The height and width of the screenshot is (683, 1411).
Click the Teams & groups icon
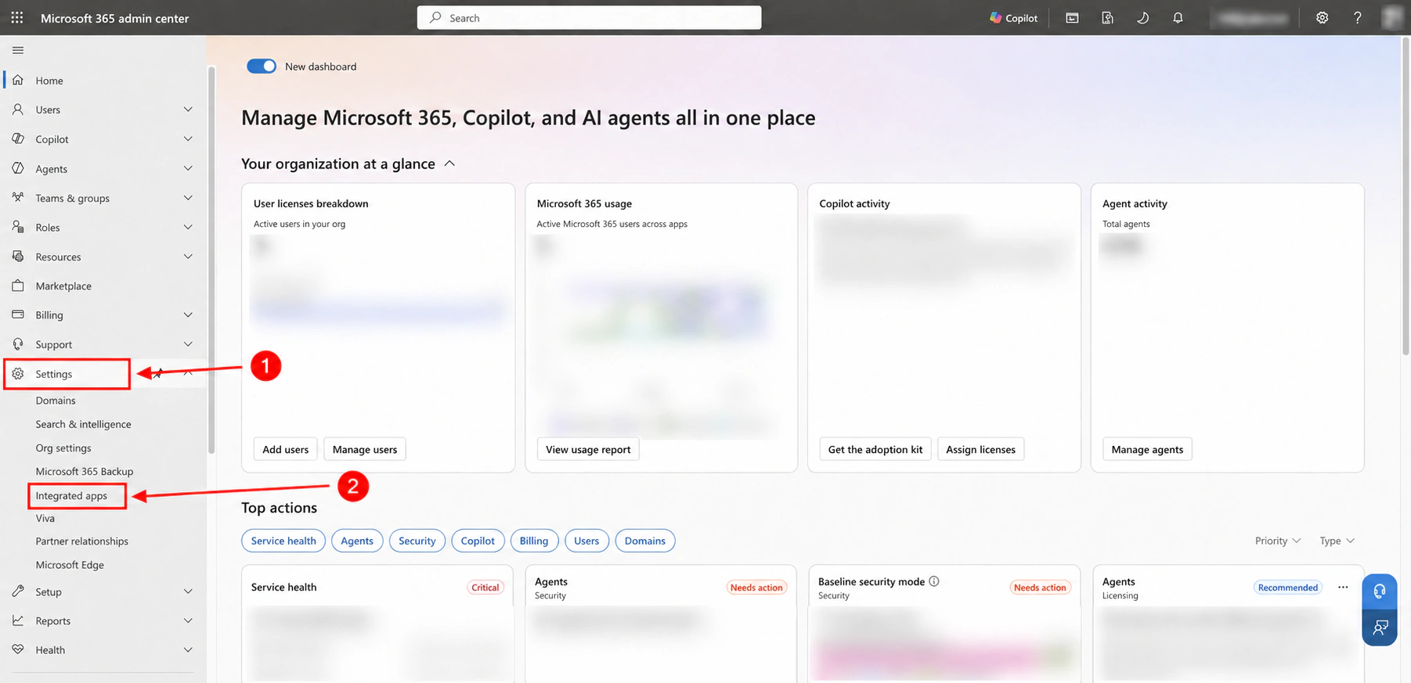click(x=18, y=197)
